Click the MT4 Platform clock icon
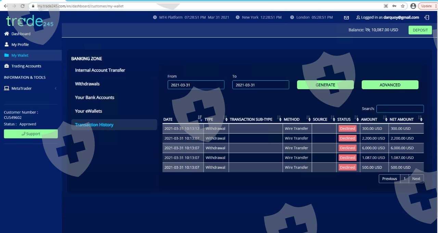This screenshot has height=233, width=438. (x=155, y=17)
